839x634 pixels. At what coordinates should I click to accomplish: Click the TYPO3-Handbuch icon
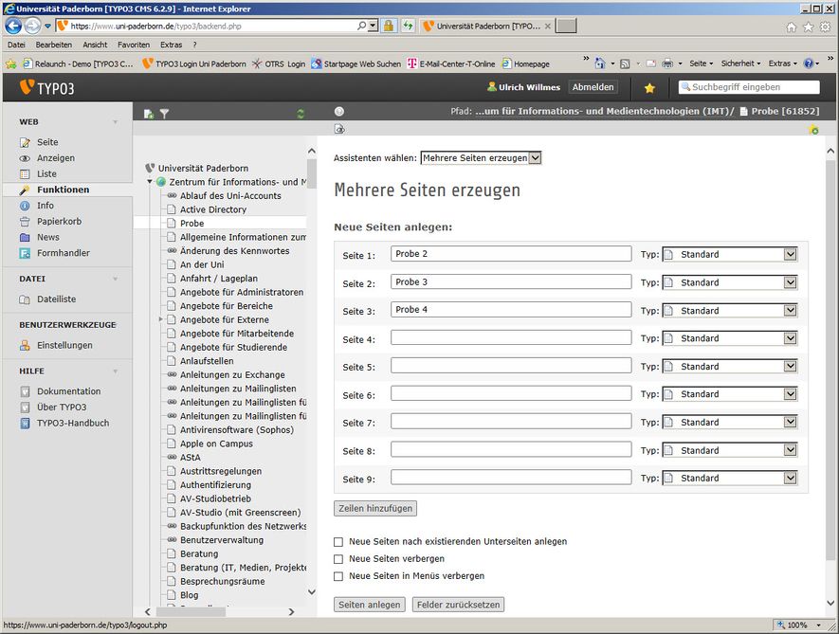point(26,424)
